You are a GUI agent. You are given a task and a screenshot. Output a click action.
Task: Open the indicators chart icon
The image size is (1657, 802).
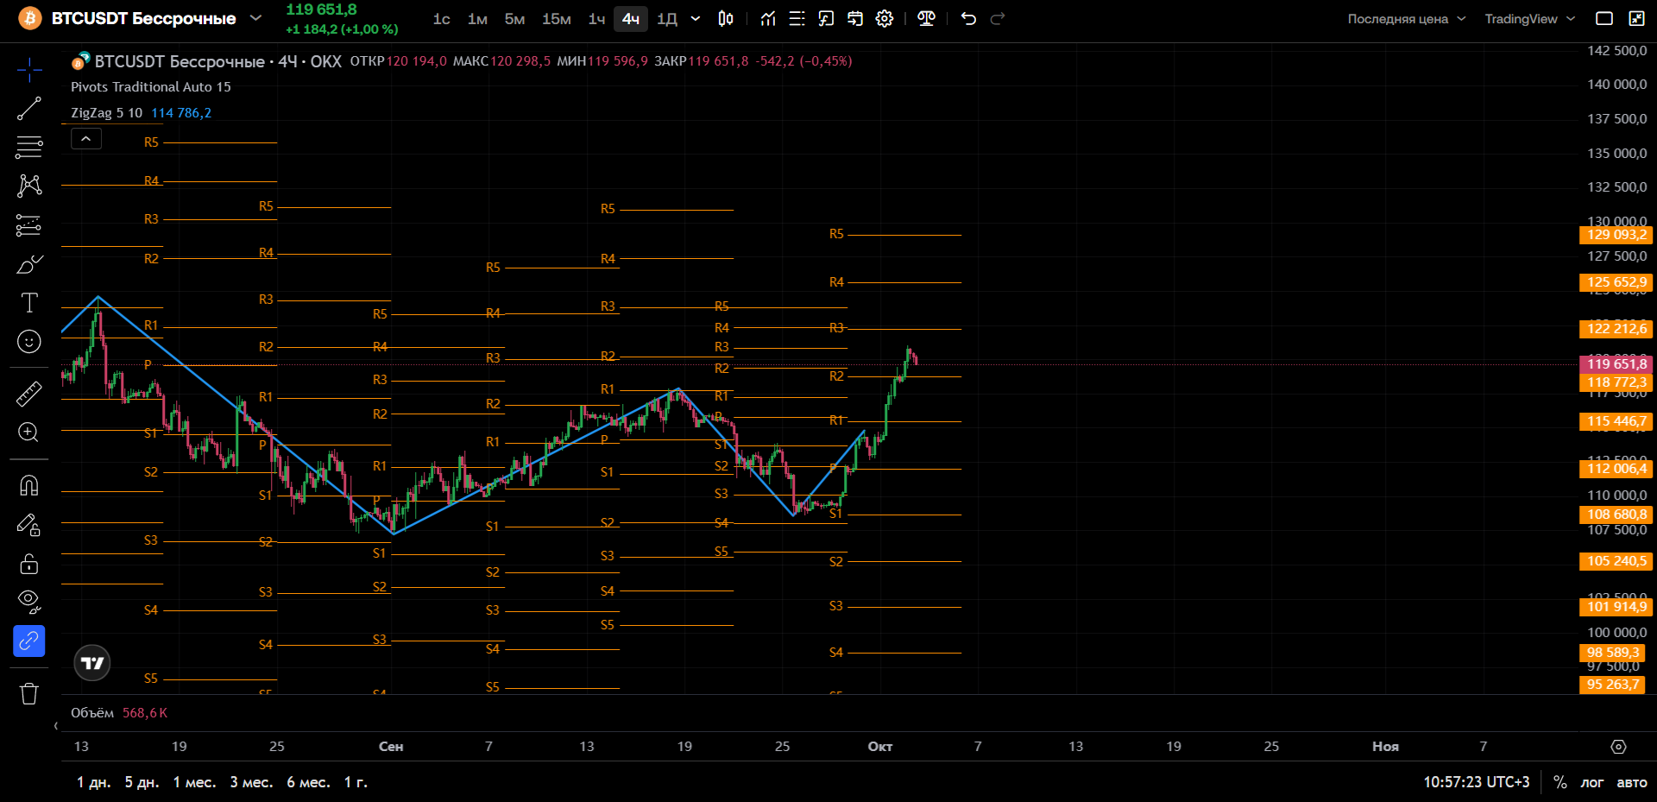pyautogui.click(x=768, y=19)
